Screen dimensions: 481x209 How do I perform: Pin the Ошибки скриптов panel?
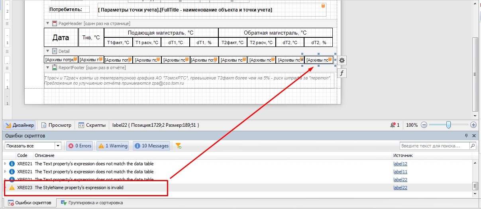coord(467,136)
